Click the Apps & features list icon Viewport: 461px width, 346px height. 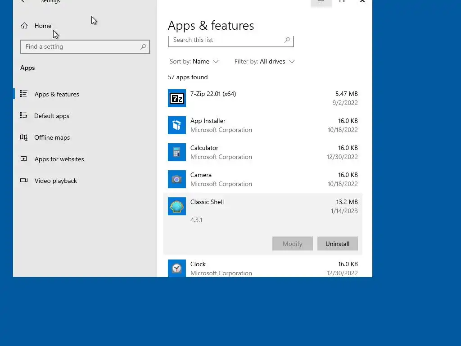tap(23, 94)
